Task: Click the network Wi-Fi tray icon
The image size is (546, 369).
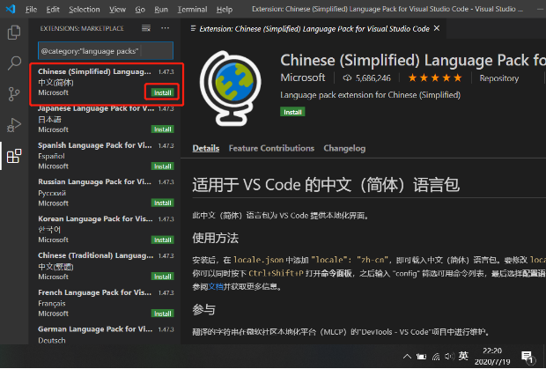Action: 436,357
